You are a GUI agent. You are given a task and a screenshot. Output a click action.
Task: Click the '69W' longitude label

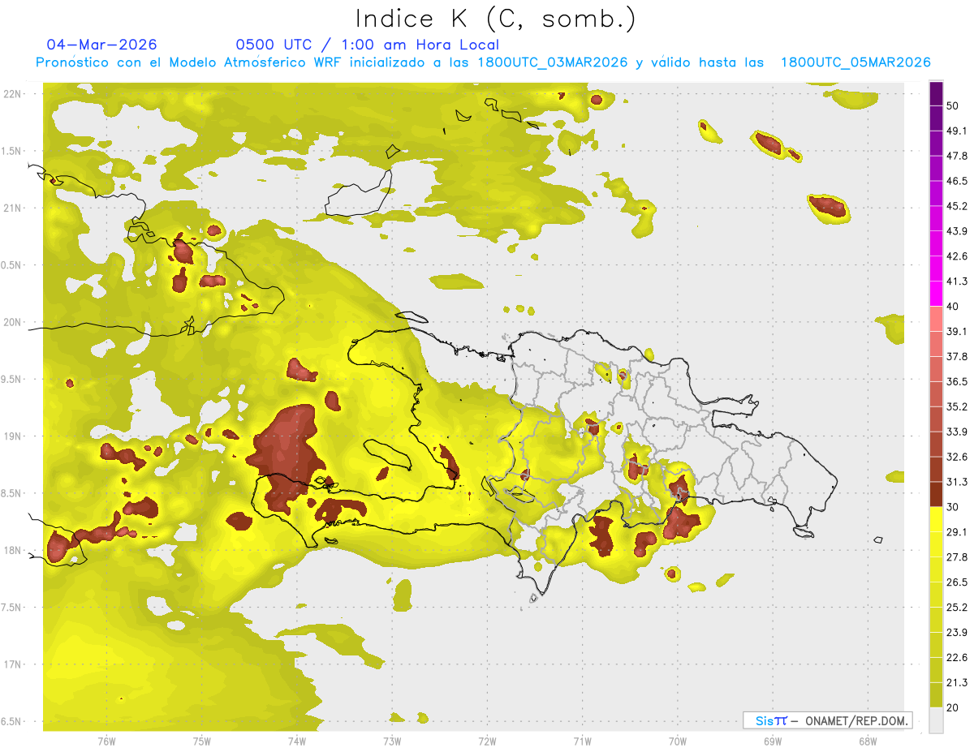(772, 741)
